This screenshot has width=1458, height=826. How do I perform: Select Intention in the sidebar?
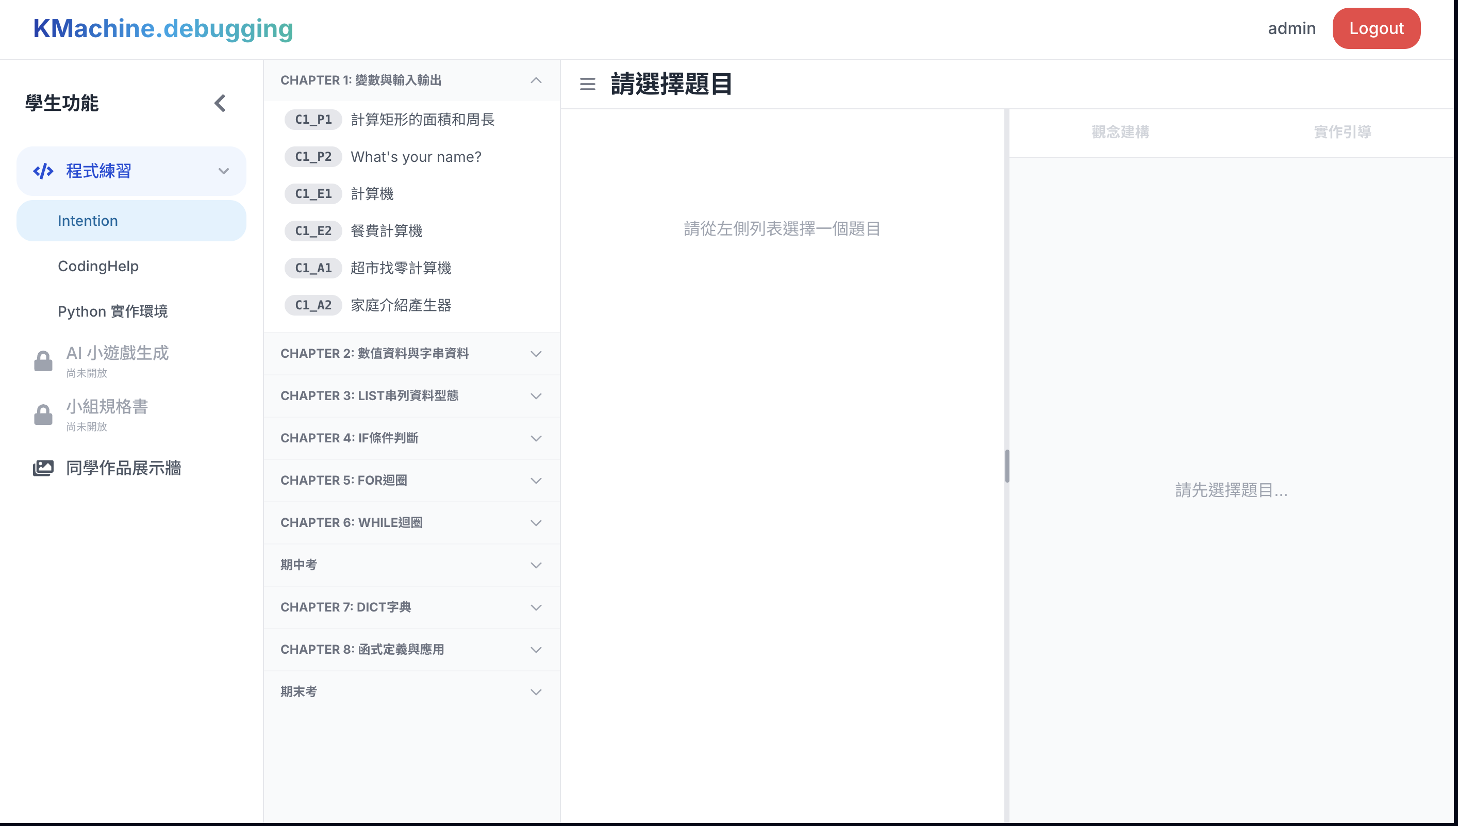pyautogui.click(x=131, y=221)
